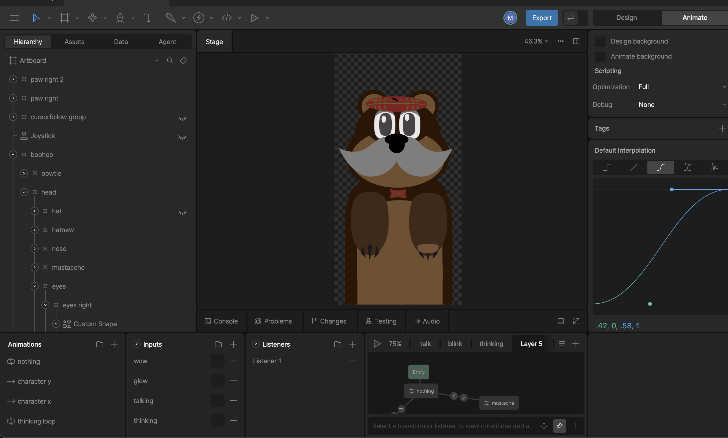728x438 pixels.
Task: Select the Text tool
Action: pyautogui.click(x=148, y=18)
